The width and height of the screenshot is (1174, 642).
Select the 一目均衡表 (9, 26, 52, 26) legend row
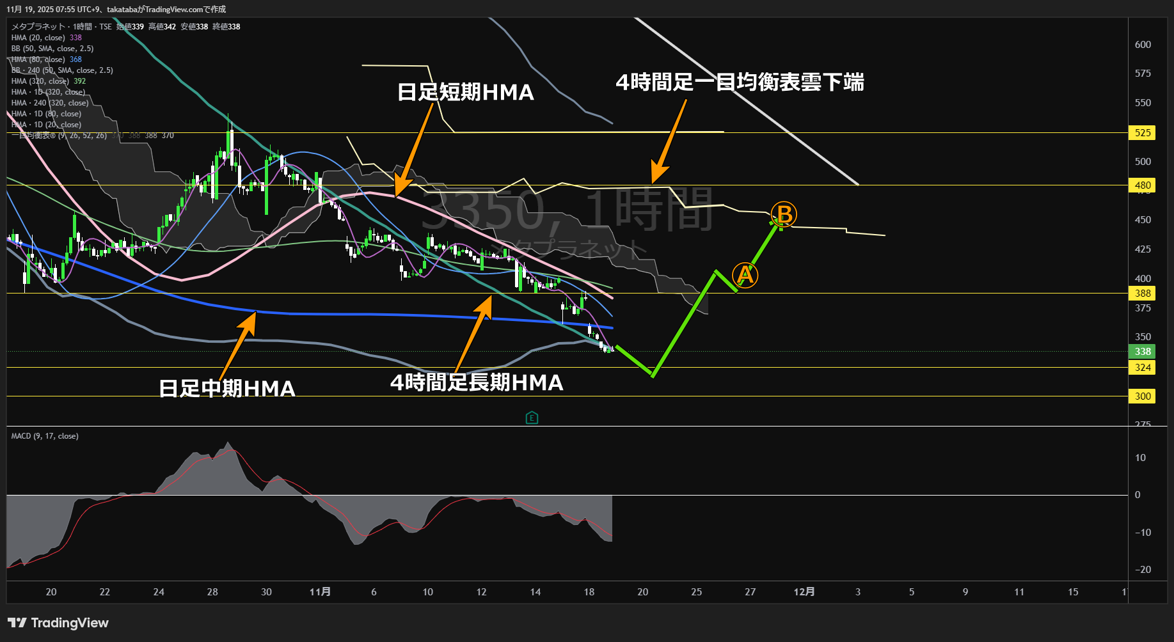[92, 136]
